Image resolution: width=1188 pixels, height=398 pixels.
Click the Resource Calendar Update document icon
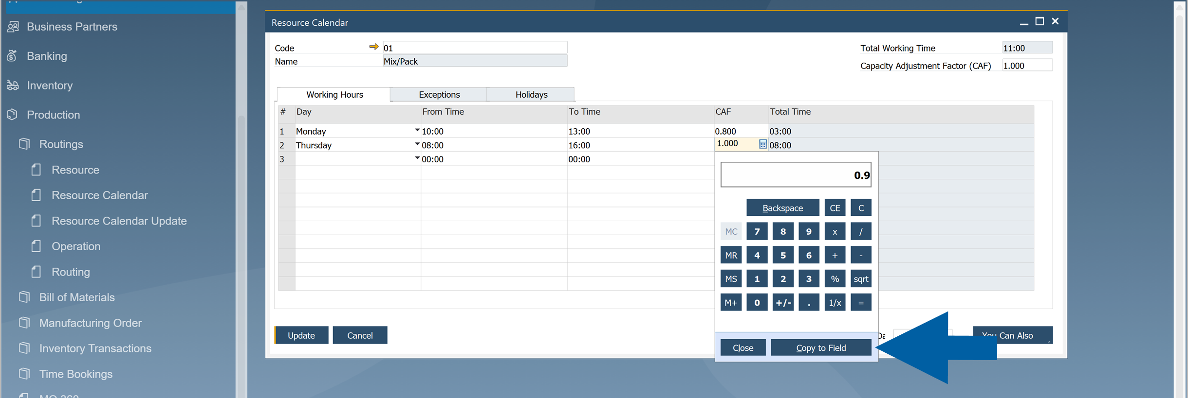pos(36,221)
